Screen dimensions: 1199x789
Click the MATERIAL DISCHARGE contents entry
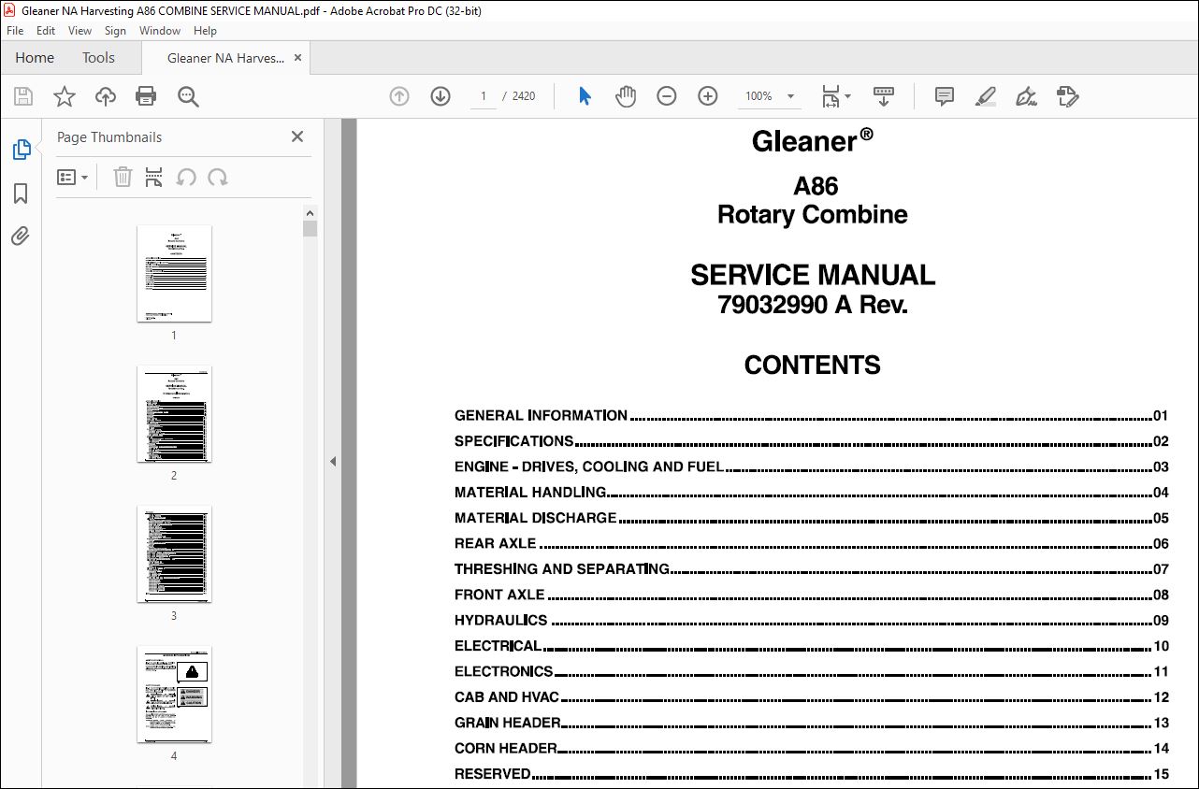click(811, 518)
